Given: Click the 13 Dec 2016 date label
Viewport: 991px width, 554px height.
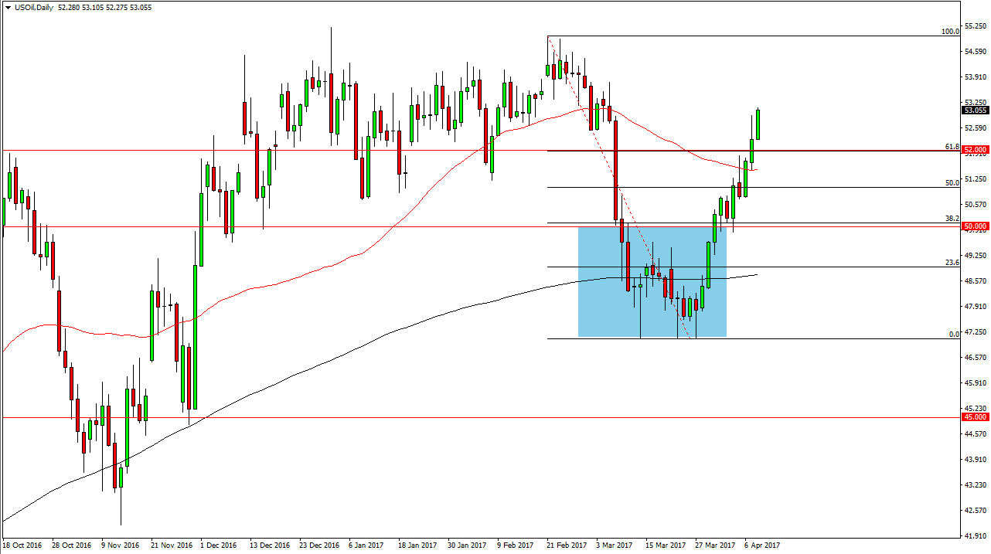Looking at the screenshot, I should point(270,546).
